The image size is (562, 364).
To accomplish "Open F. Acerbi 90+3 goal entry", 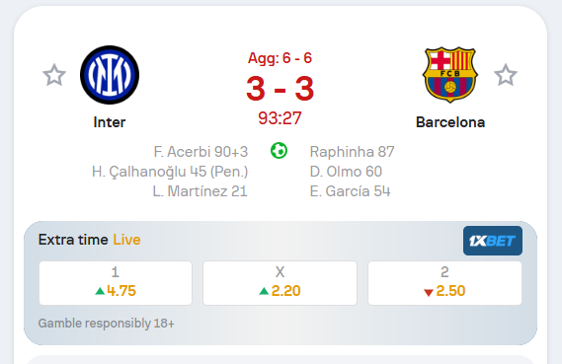I will pyautogui.click(x=201, y=152).
